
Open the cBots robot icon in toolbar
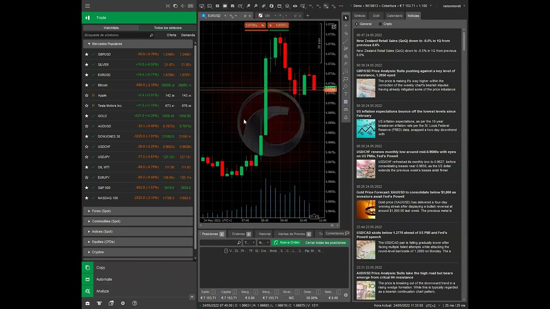coord(279,6)
